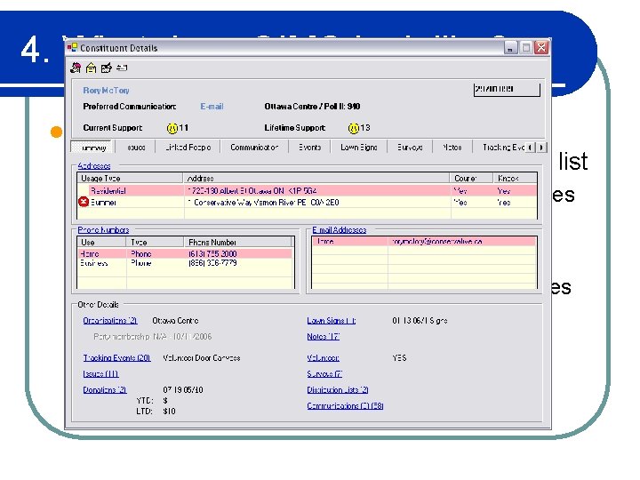The width and height of the screenshot is (640, 480).
Task: Click the Use column header in phones
Action: 101,242
